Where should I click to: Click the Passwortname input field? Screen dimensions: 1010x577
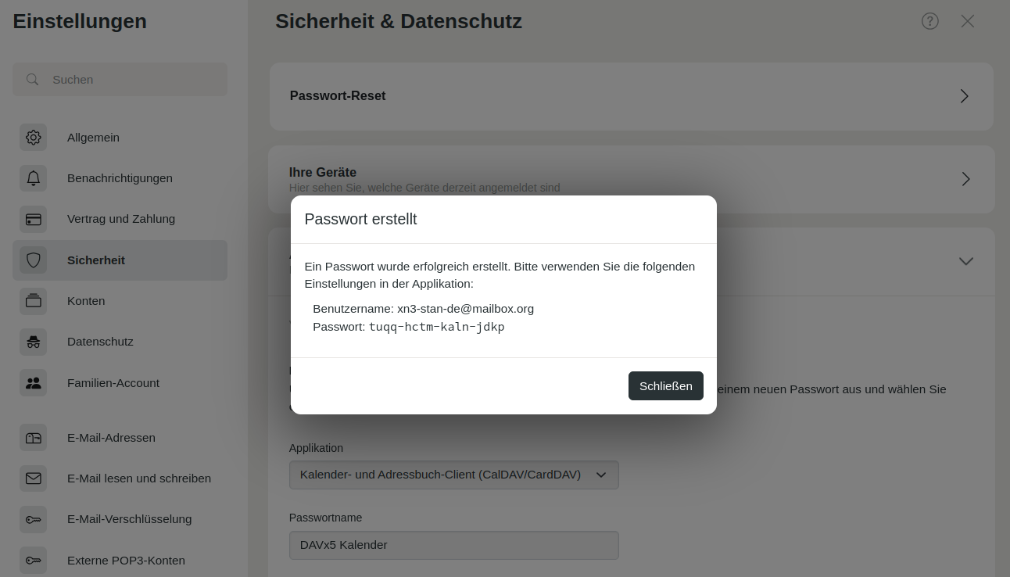[453, 545]
